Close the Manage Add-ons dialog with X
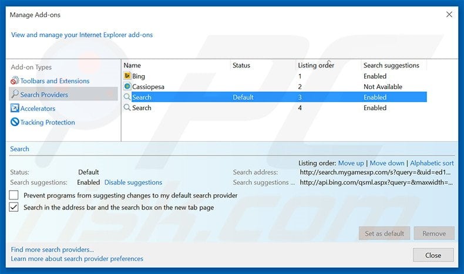 coord(449,14)
